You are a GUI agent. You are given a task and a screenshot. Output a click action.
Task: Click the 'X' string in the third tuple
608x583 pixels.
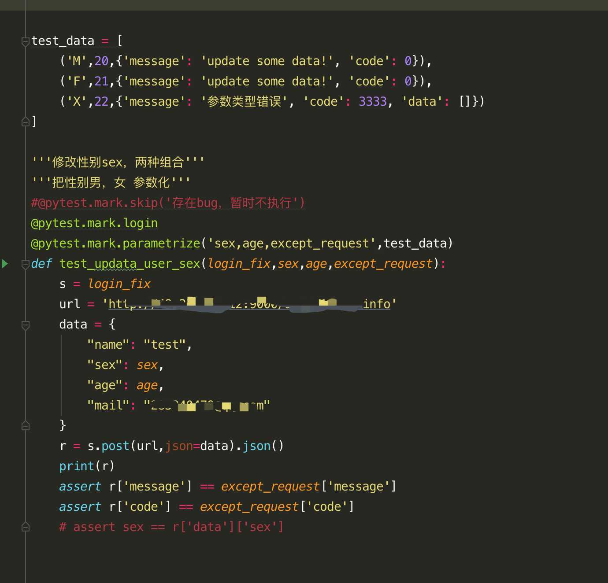[x=77, y=102]
